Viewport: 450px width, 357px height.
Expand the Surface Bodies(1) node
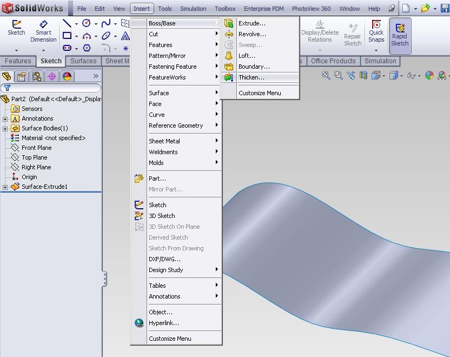tap(5, 129)
